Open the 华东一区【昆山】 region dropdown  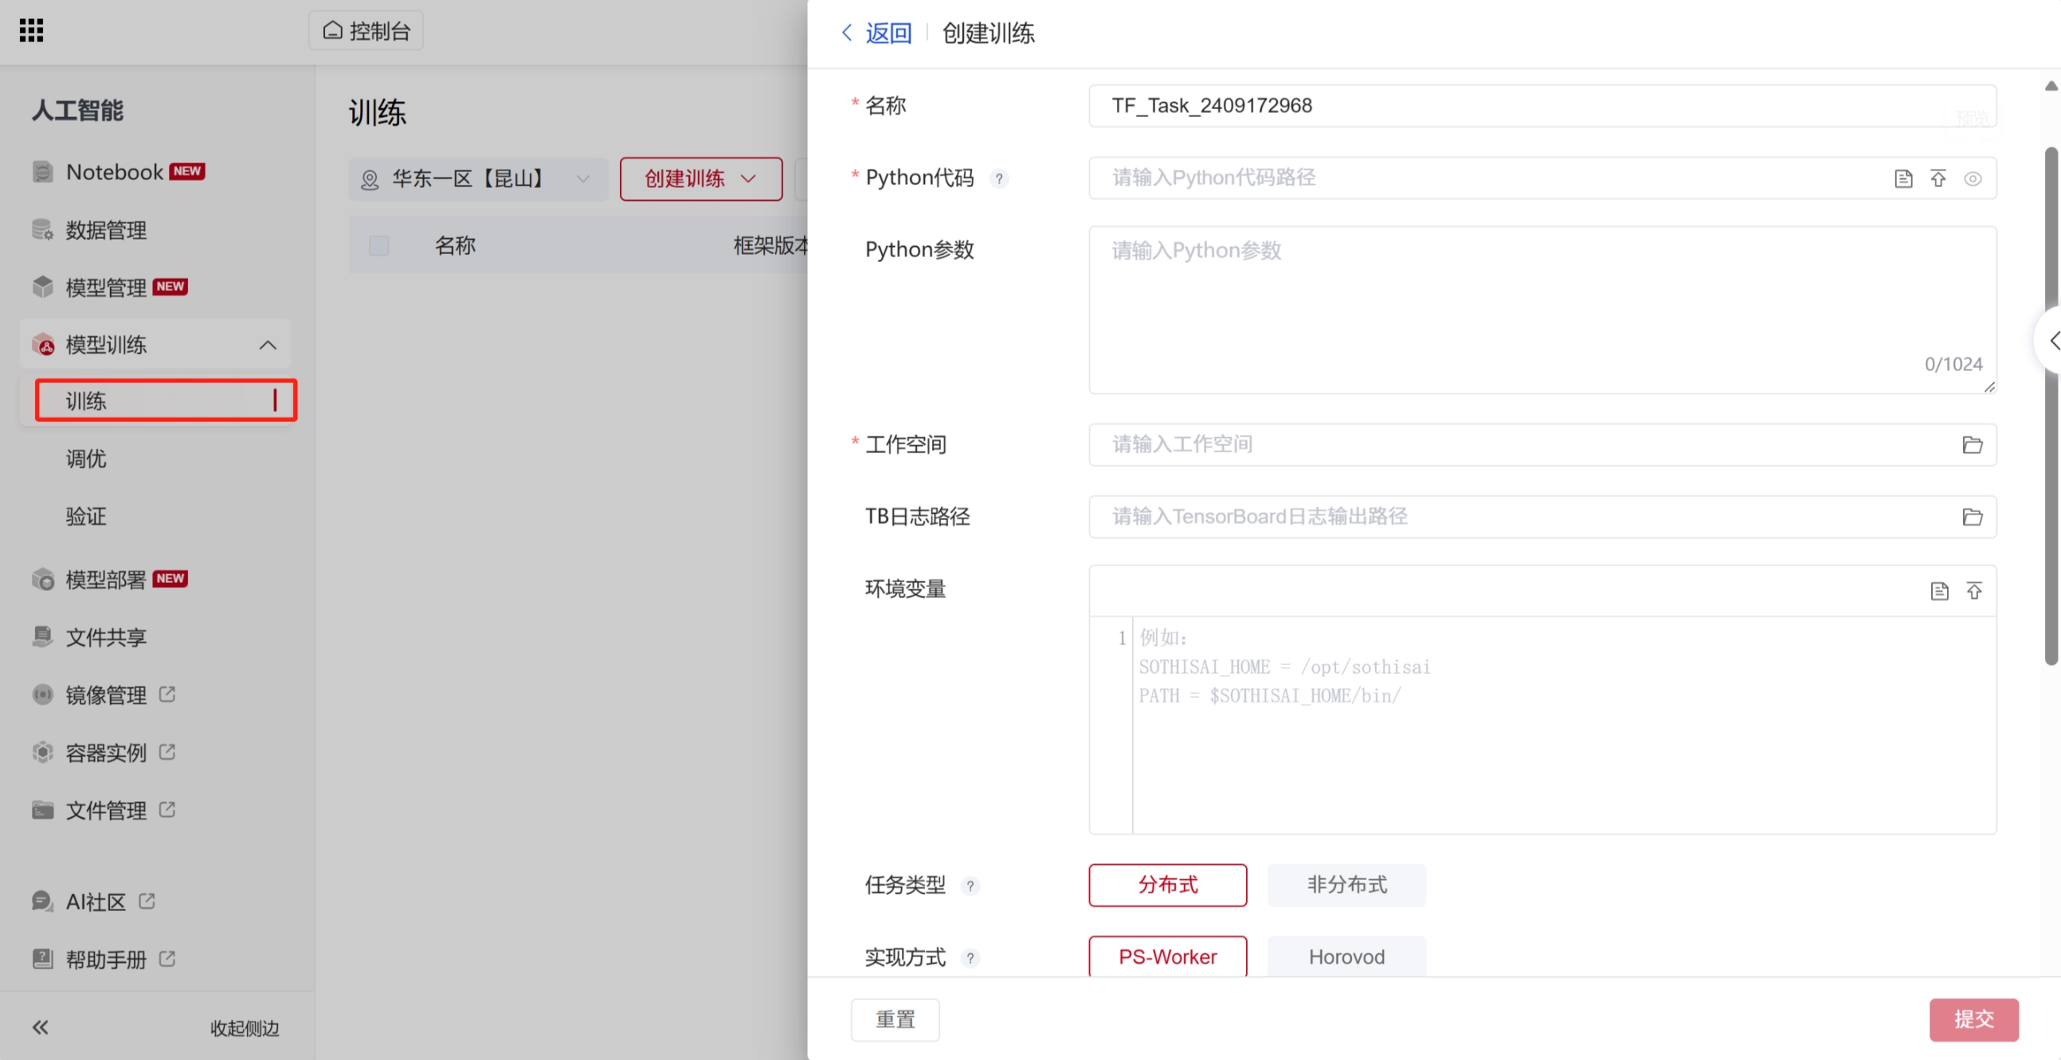(x=478, y=178)
